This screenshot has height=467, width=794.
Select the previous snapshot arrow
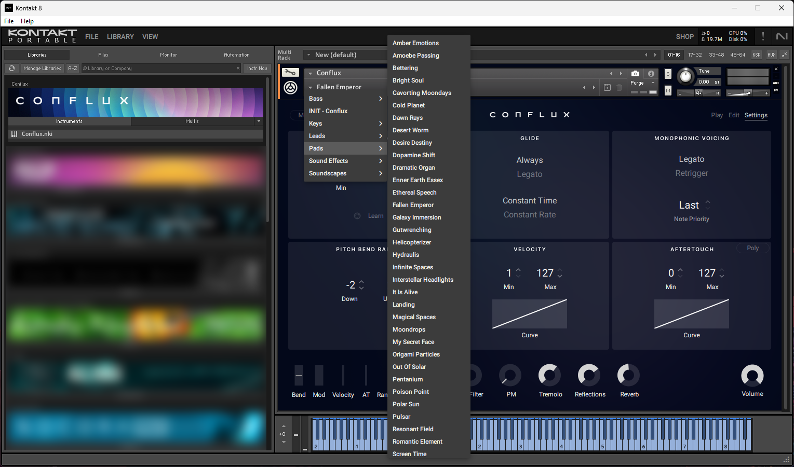coord(585,87)
